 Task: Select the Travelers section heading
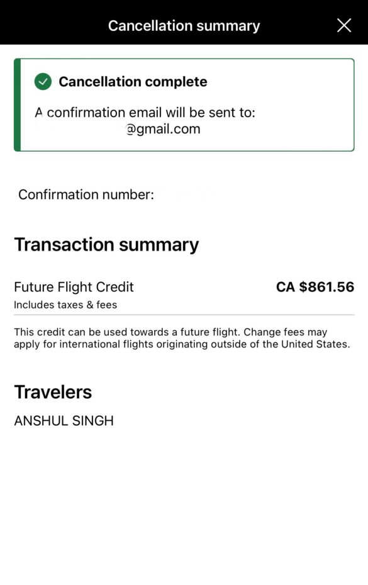point(53,392)
